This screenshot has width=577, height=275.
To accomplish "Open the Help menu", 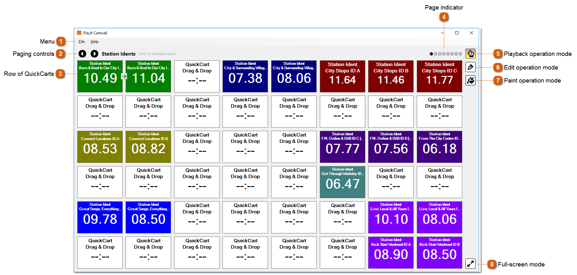I will (94, 42).
